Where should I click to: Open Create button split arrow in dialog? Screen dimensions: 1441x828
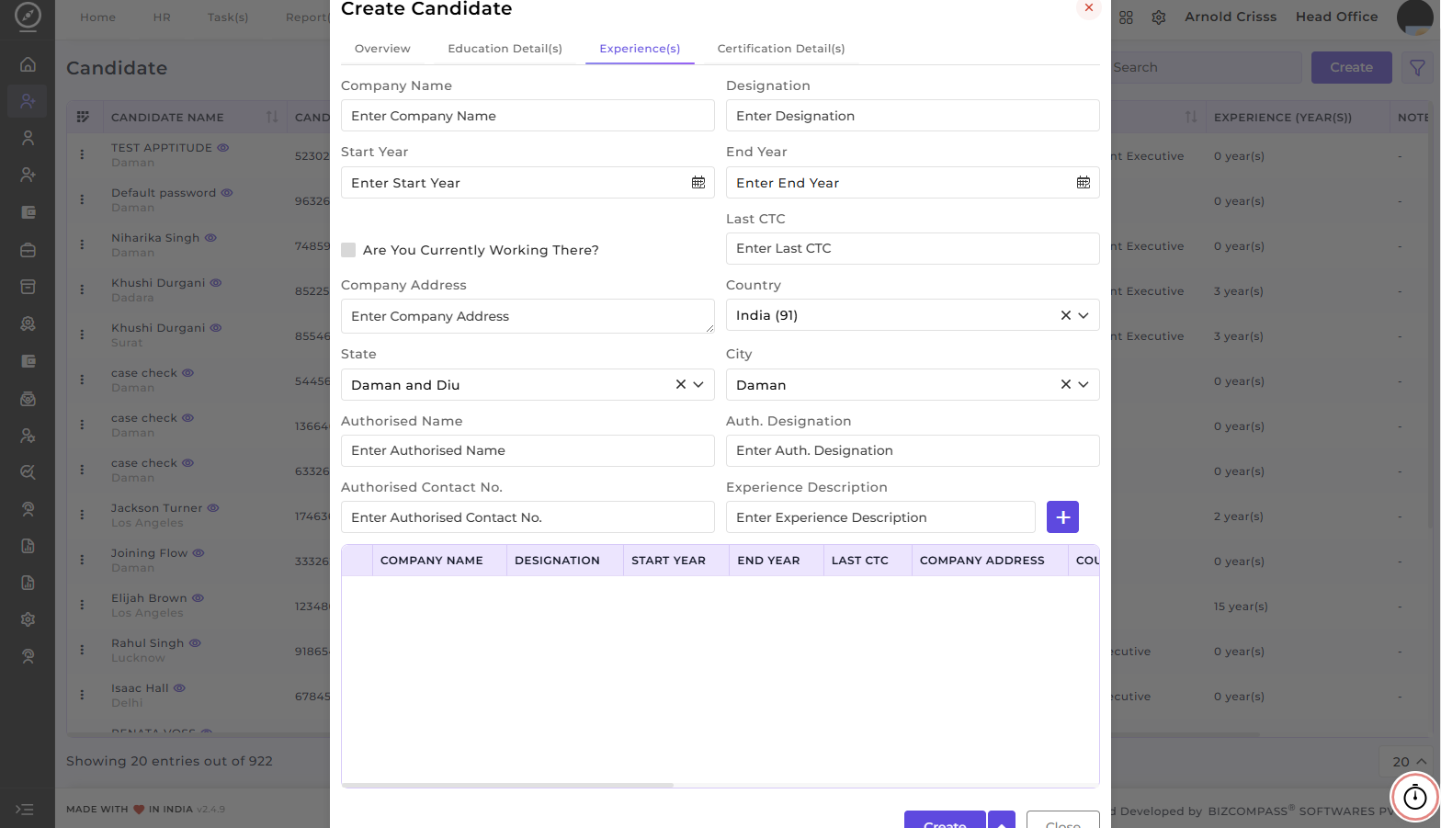(1002, 821)
